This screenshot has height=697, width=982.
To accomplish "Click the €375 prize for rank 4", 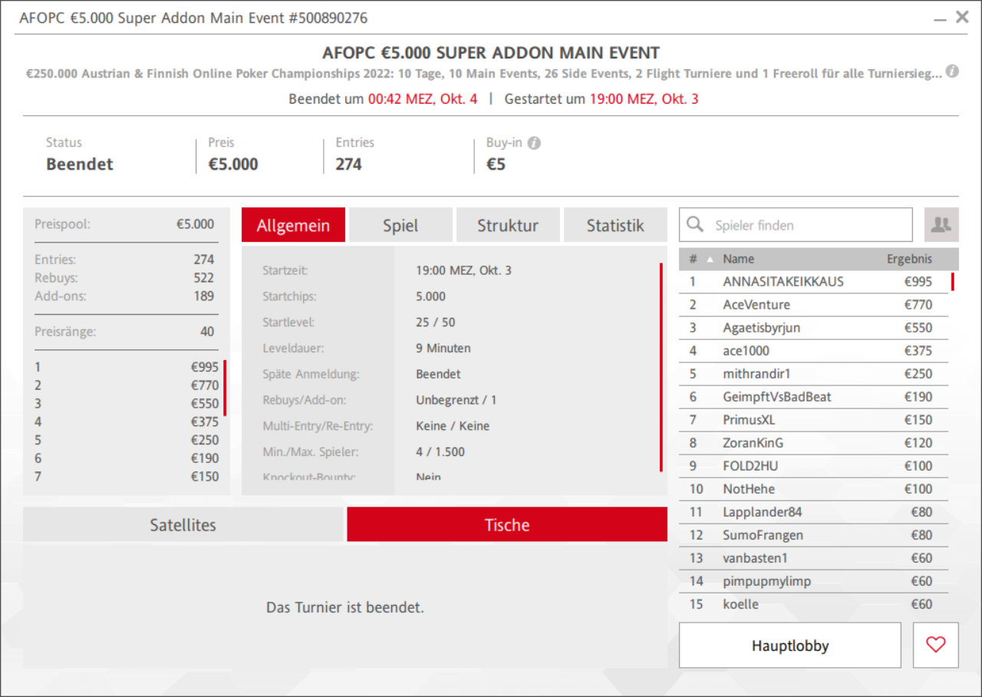I will pyautogui.click(x=205, y=421).
